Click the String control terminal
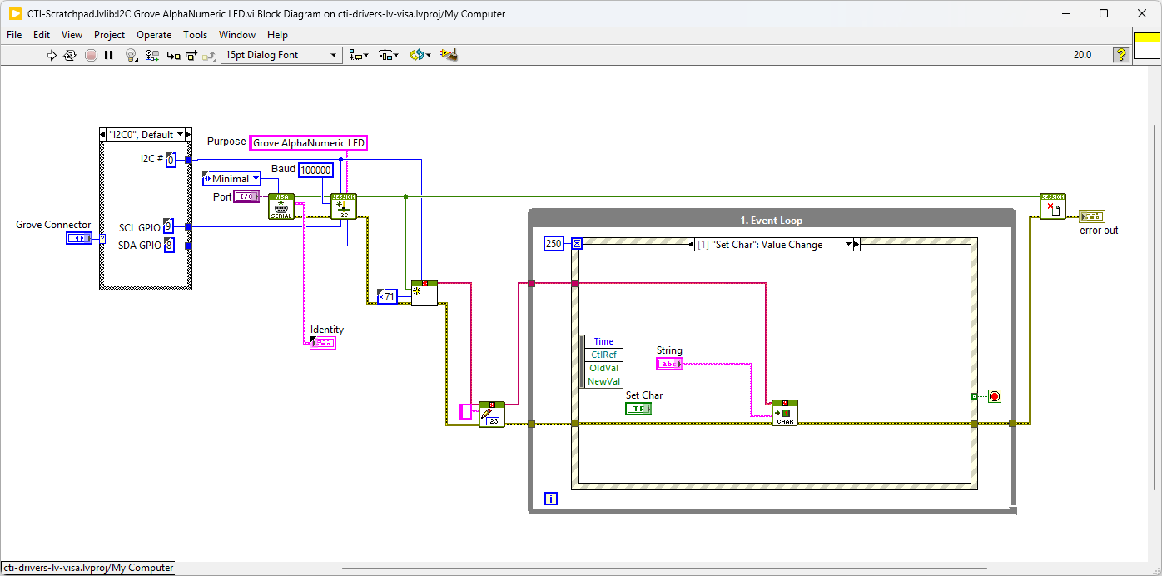 [x=668, y=364]
